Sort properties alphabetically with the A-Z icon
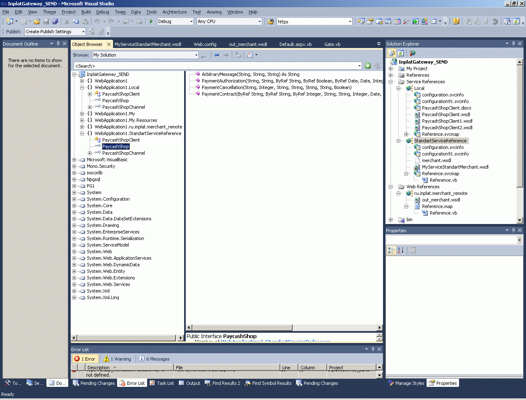 401,250
